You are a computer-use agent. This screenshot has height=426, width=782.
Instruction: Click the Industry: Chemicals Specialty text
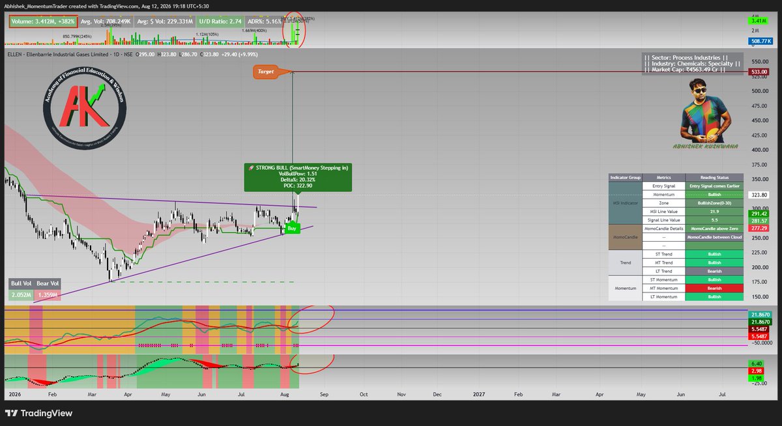pos(691,64)
